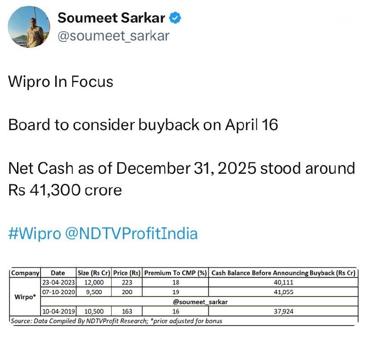Select the Company column header in table

25,273
